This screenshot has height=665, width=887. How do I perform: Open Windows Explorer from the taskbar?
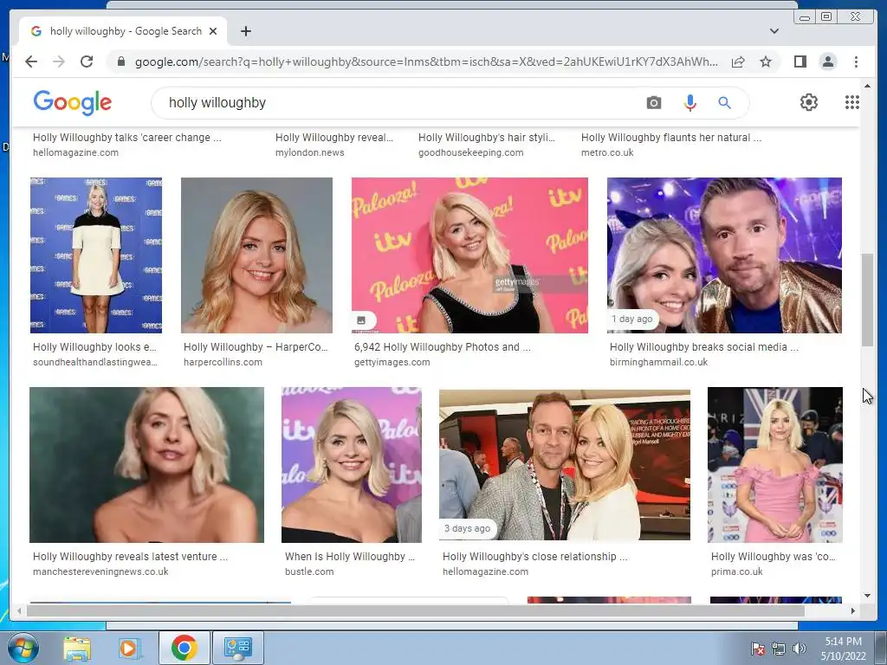click(x=77, y=648)
